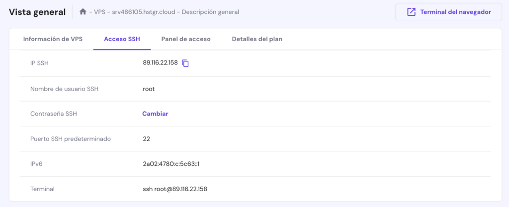Switch to the Información de VPS tab
The width and height of the screenshot is (509, 207).
[x=53, y=39]
